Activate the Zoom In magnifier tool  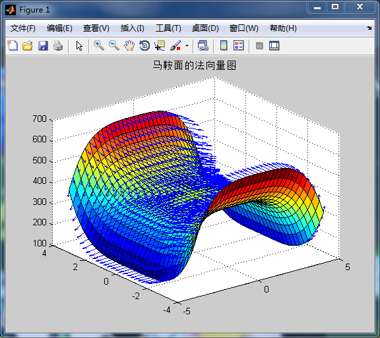99,45
